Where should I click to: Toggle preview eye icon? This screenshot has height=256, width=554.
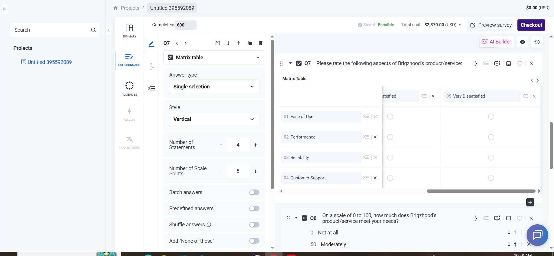tap(523, 42)
